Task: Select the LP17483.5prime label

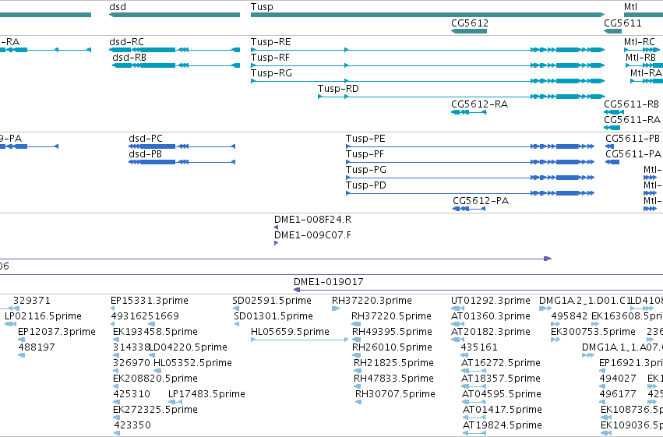Action: coord(206,395)
